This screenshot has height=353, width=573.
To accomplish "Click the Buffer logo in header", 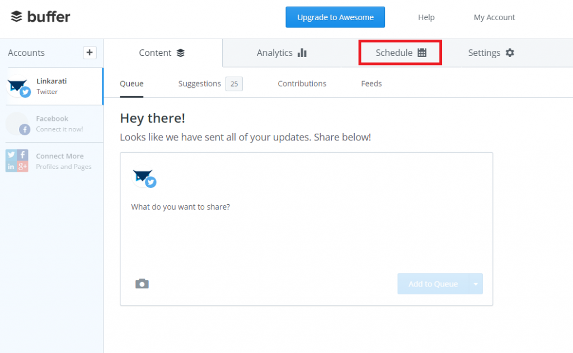I will pyautogui.click(x=40, y=17).
